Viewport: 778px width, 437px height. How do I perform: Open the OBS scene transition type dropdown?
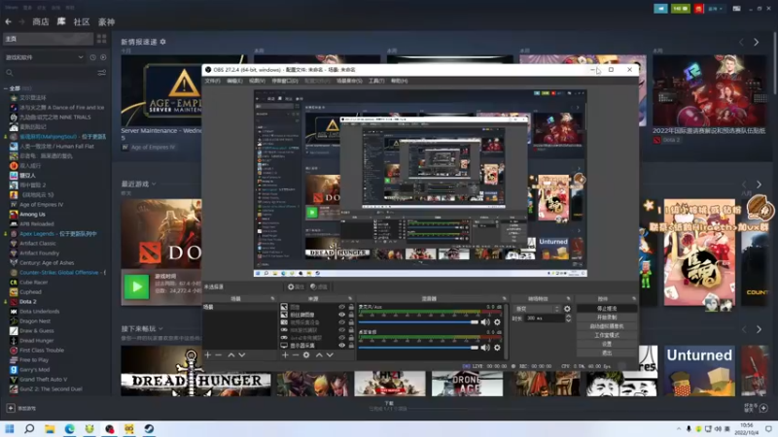coord(537,309)
